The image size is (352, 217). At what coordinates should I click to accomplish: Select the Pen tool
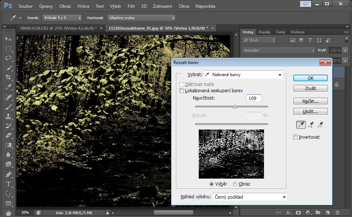coord(8,174)
